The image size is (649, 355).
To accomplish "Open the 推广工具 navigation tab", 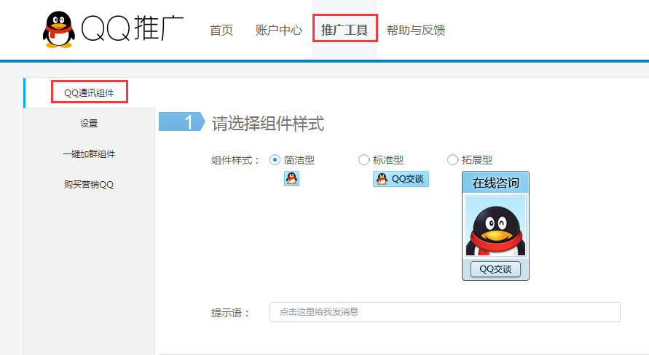I will (x=345, y=30).
